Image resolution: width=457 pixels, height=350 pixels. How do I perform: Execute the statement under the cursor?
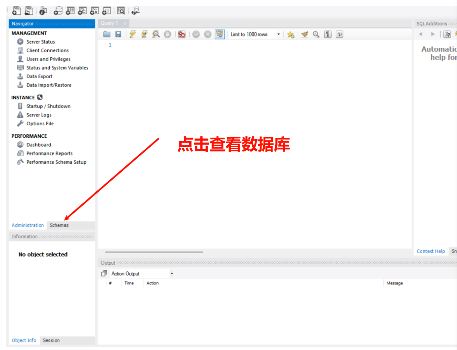click(x=144, y=34)
